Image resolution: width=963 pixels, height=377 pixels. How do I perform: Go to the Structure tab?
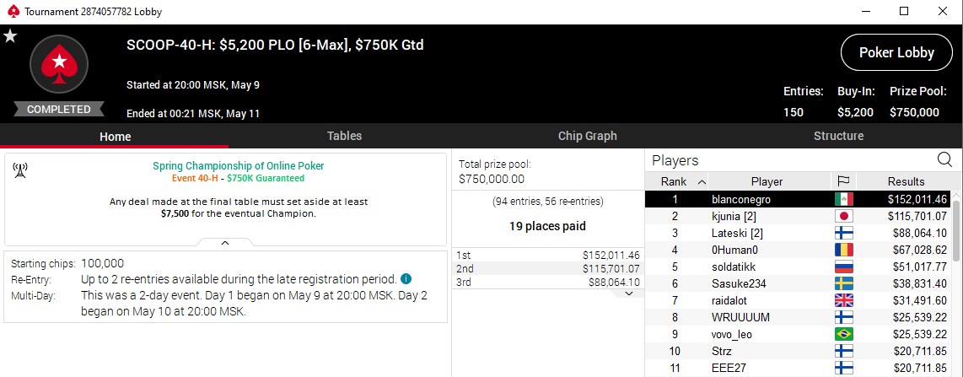click(838, 136)
